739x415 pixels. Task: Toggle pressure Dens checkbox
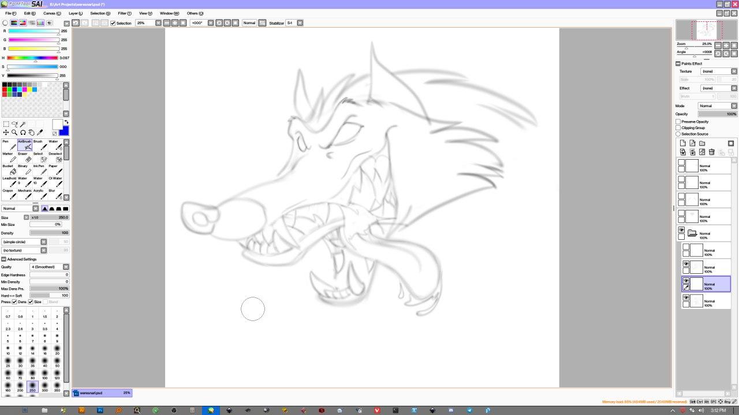[14, 302]
